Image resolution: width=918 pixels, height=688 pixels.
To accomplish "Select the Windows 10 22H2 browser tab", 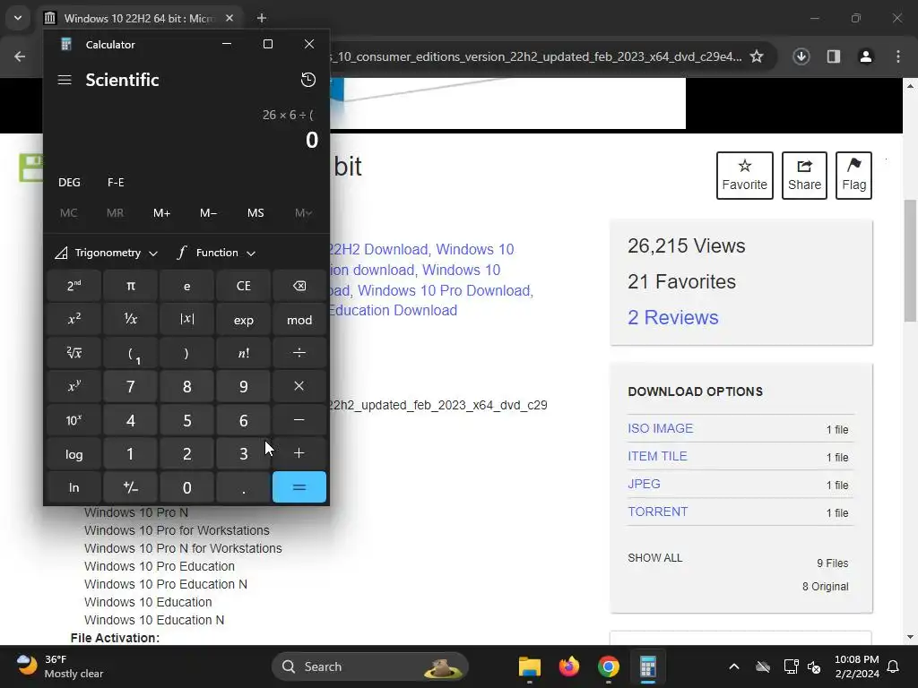I will (x=139, y=18).
